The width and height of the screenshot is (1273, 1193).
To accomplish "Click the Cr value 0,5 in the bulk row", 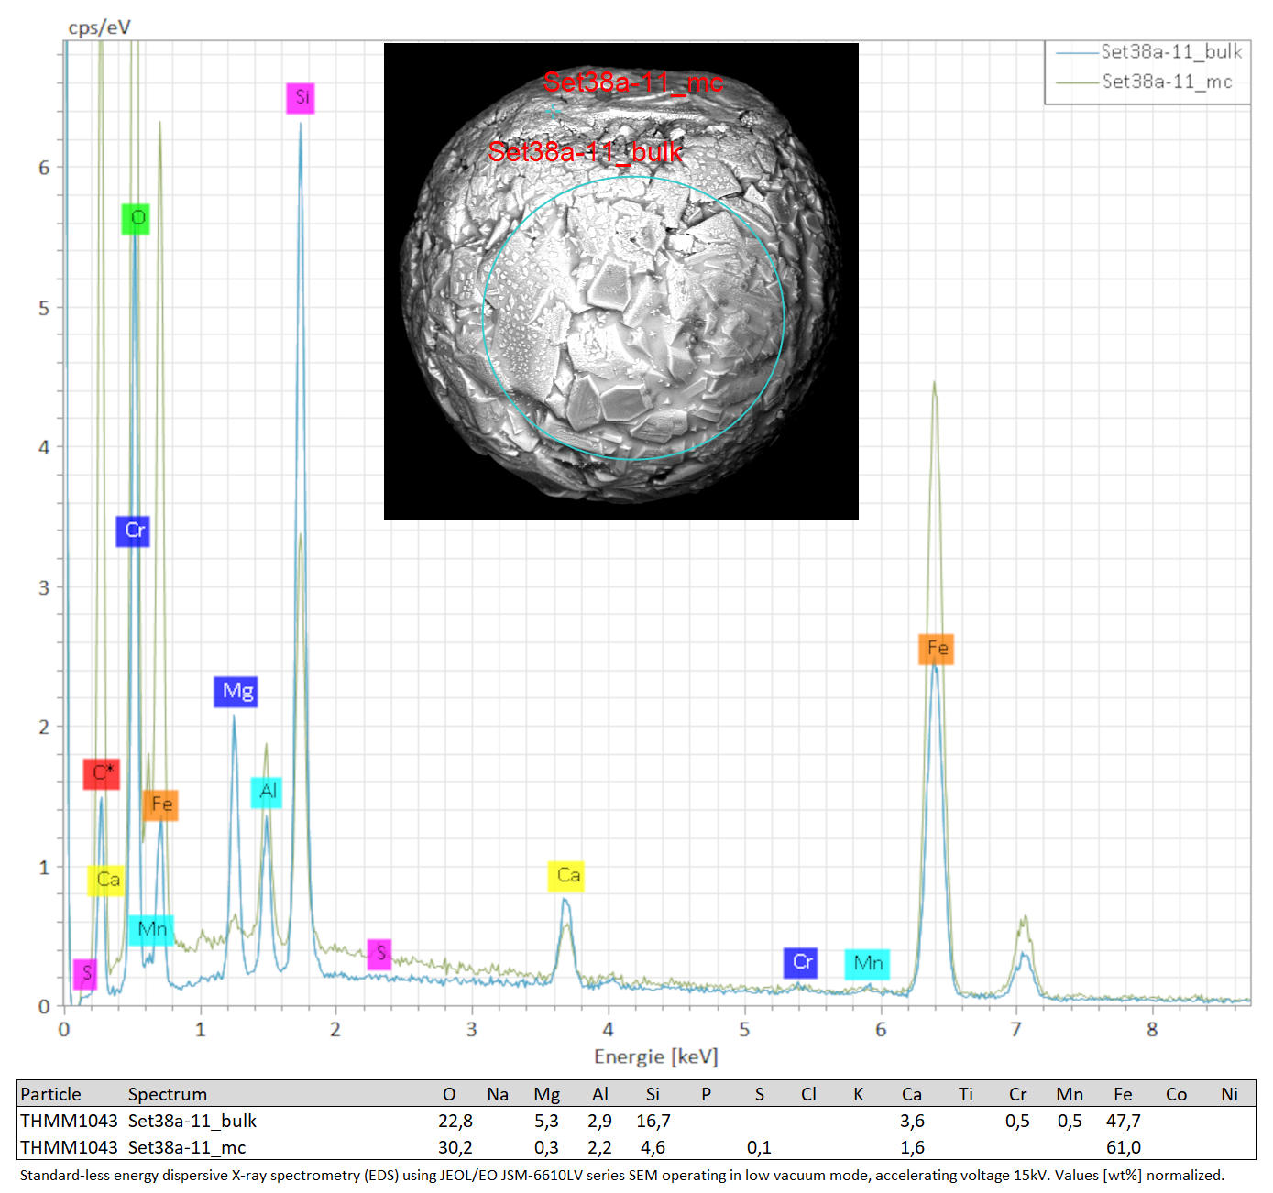I will 1017,1121.
